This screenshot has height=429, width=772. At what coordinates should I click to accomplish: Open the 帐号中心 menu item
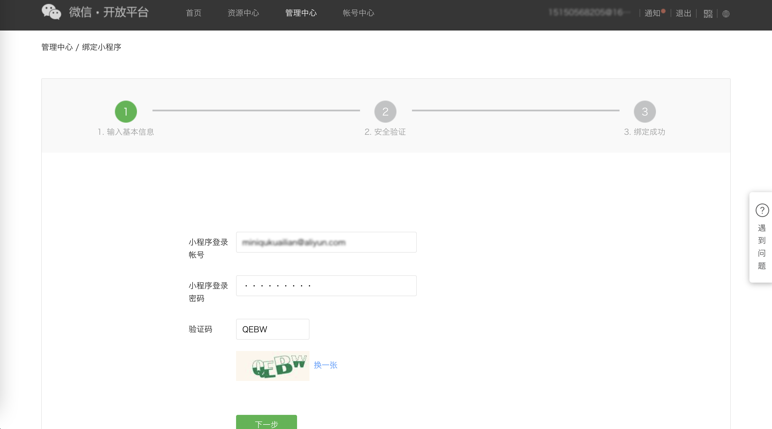358,13
